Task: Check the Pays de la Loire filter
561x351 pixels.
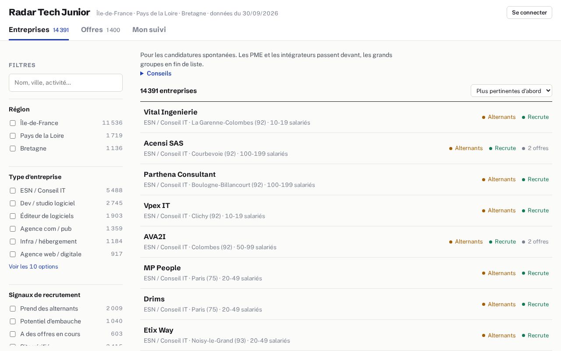Action: [13, 136]
